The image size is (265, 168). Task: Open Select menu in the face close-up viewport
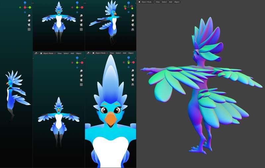118,53
